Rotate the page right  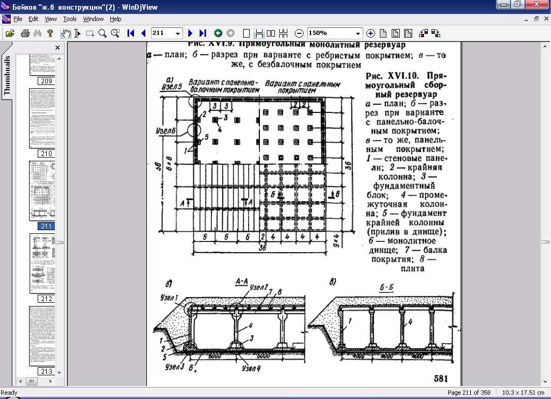(x=436, y=33)
